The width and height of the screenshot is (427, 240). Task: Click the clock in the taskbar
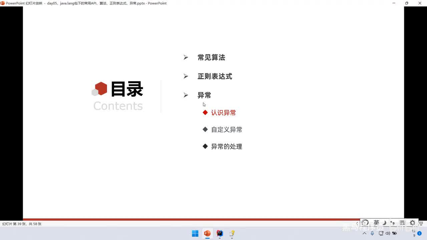(x=414, y=233)
